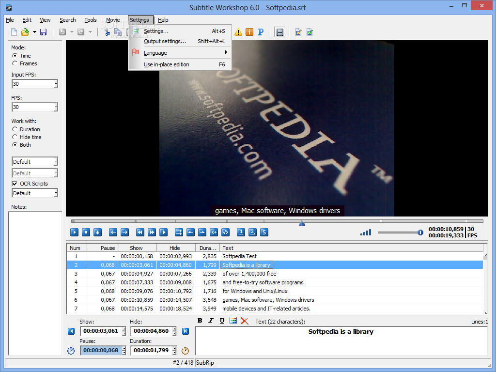Click the Cut scissors icon
Viewport: 496px width, 372px height.
tap(107, 32)
